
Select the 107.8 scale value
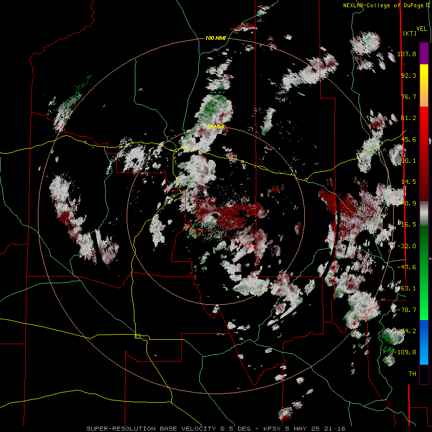point(407,54)
